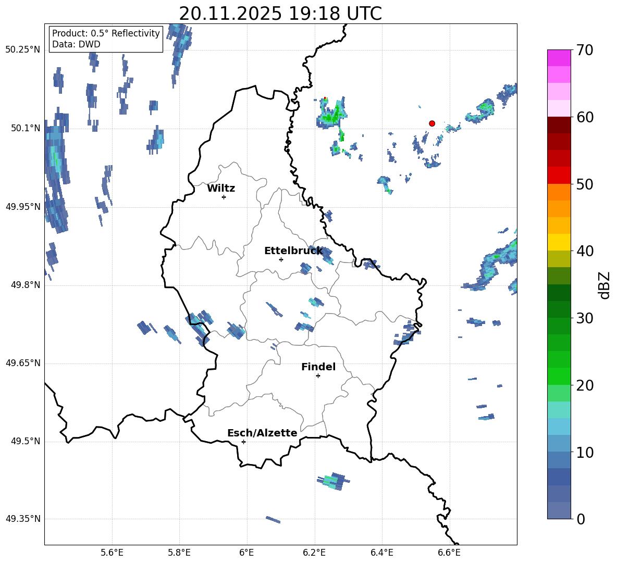This screenshot has width=617, height=563.
Task: Click the 49.35°N latitude label
Action: coord(23,519)
